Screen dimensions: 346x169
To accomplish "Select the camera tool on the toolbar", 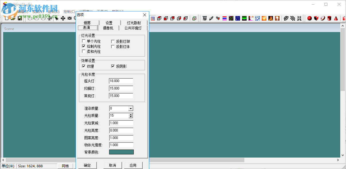I will pos(69,18).
